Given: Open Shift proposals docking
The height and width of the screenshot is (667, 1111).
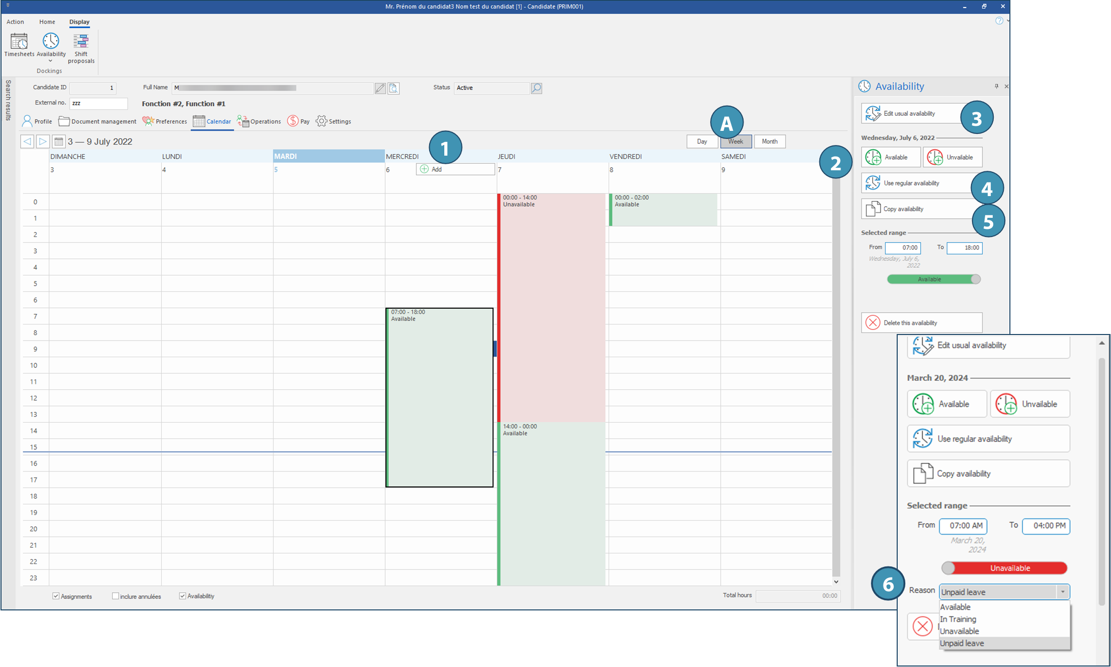Looking at the screenshot, I should 81,49.
